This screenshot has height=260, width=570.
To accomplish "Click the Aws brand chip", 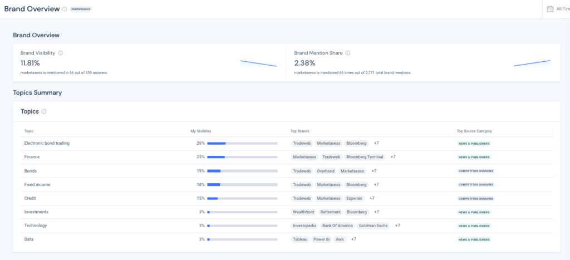I will pyautogui.click(x=340, y=239).
